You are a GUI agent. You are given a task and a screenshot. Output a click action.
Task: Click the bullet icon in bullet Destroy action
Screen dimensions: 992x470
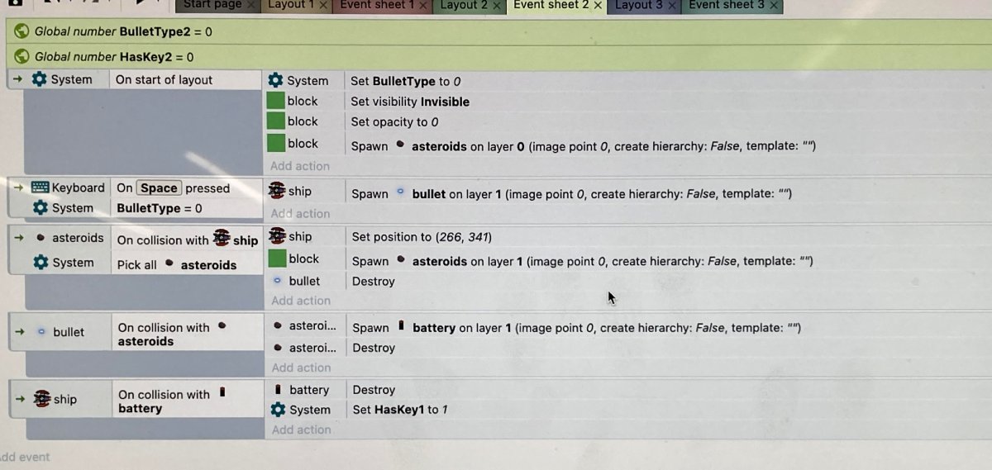click(277, 281)
